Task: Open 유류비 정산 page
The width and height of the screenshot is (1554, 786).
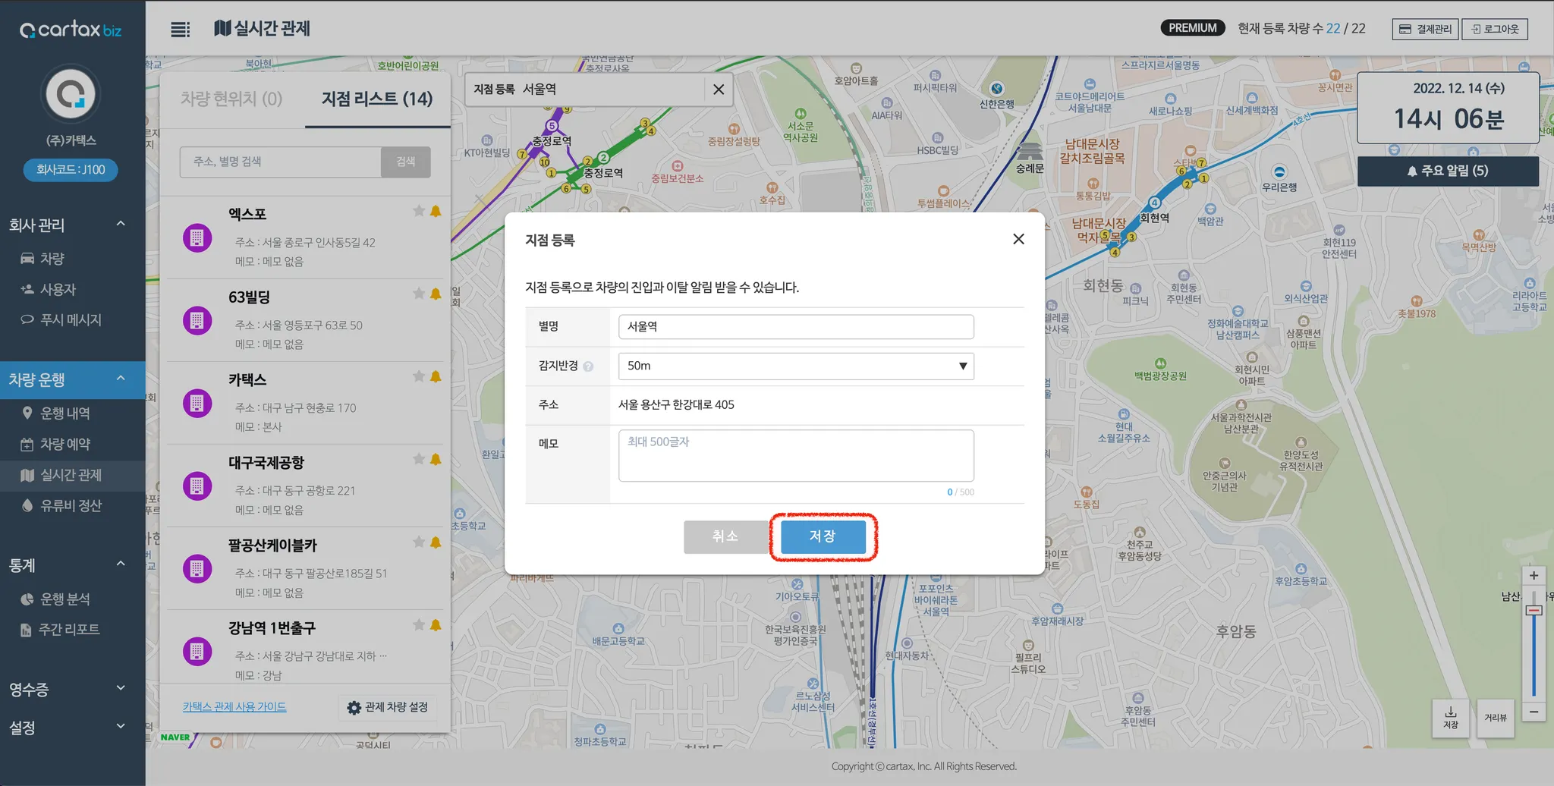Action: tap(71, 505)
